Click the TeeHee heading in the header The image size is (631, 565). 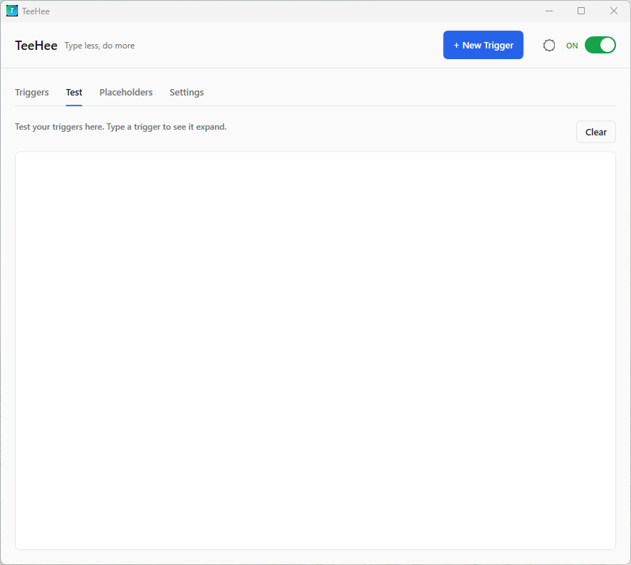[36, 45]
